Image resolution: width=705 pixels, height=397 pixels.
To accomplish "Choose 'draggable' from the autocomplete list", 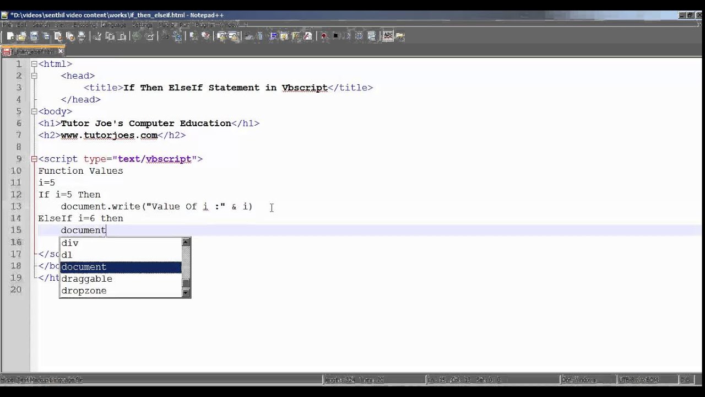I will coord(121,279).
